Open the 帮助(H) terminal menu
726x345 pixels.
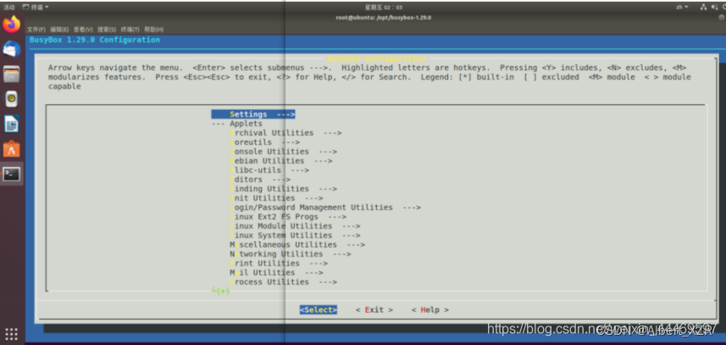pos(153,29)
